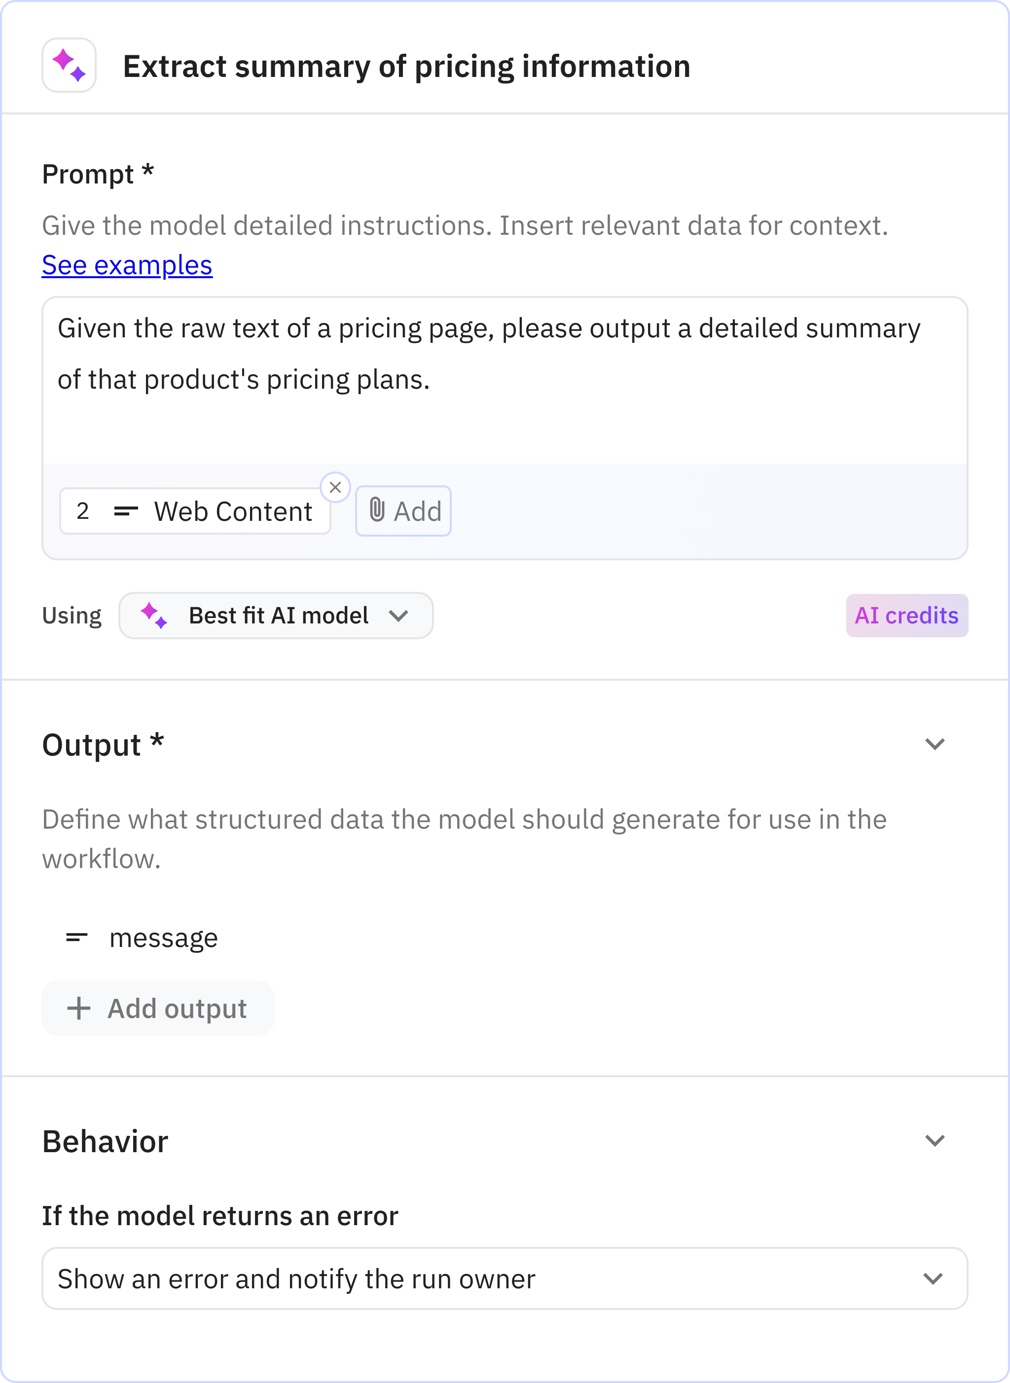Image resolution: width=1010 pixels, height=1383 pixels.
Task: Click the paperclip icon on the Add button
Action: pos(377,511)
